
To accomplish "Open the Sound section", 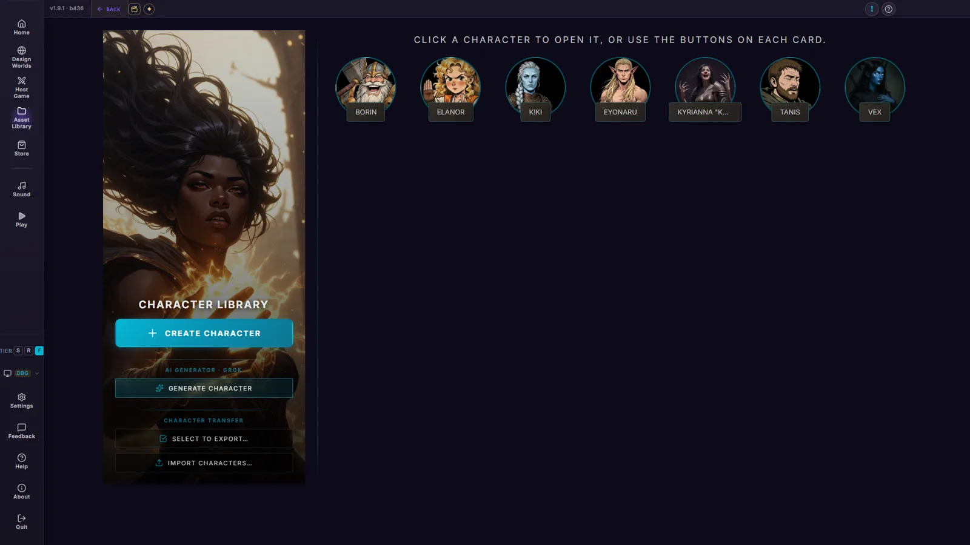I will tap(21, 189).
